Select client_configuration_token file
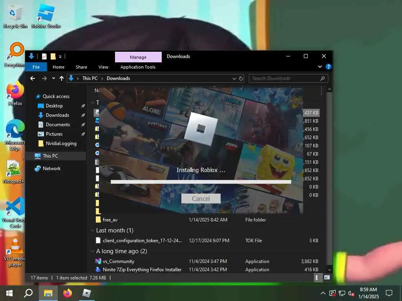 tap(142, 241)
